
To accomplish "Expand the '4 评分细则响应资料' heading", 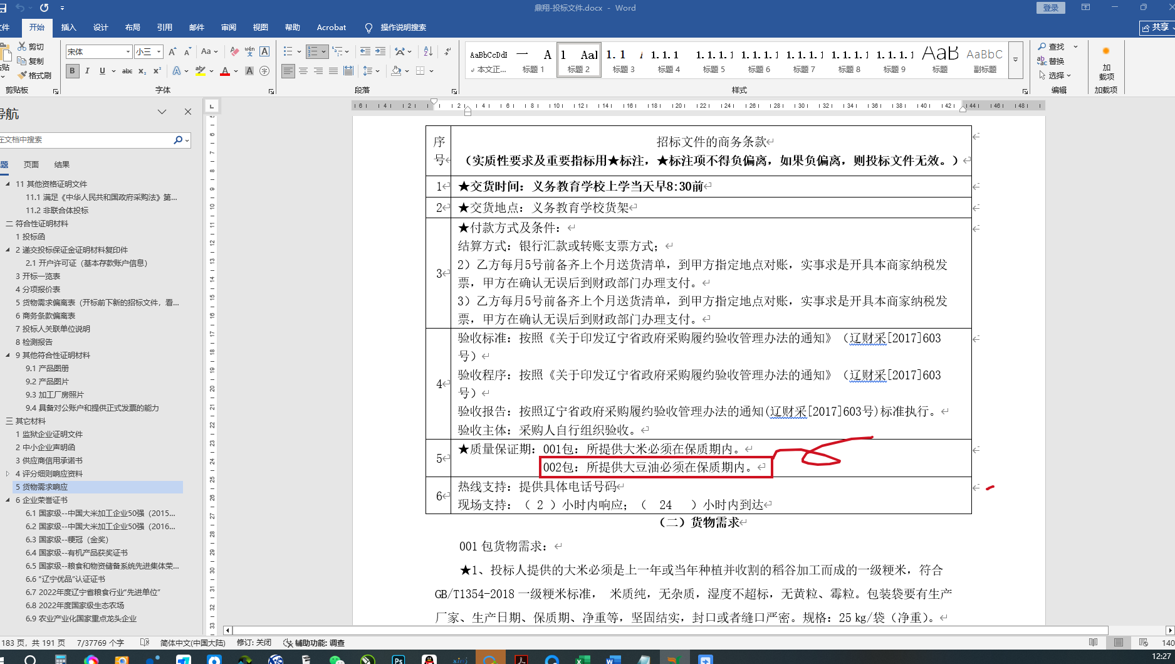I will point(8,473).
